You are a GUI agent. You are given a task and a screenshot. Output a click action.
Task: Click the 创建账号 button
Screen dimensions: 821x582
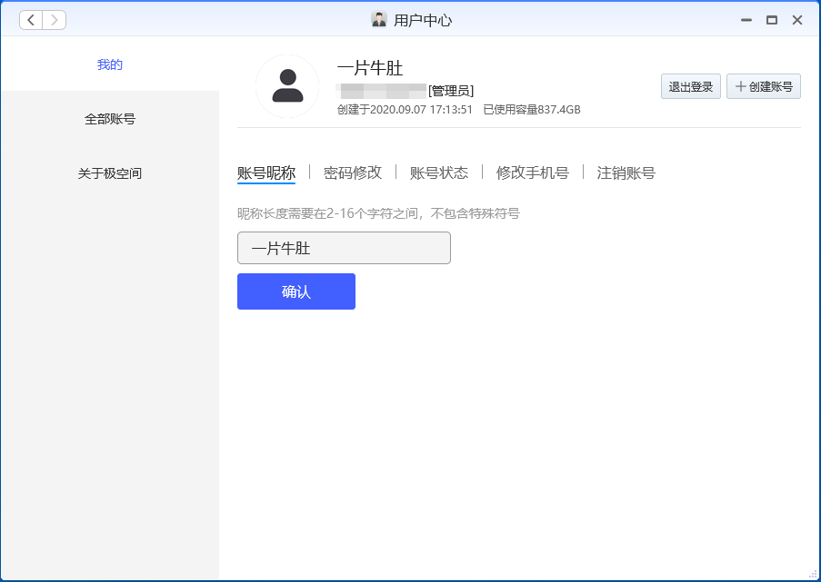(x=764, y=86)
